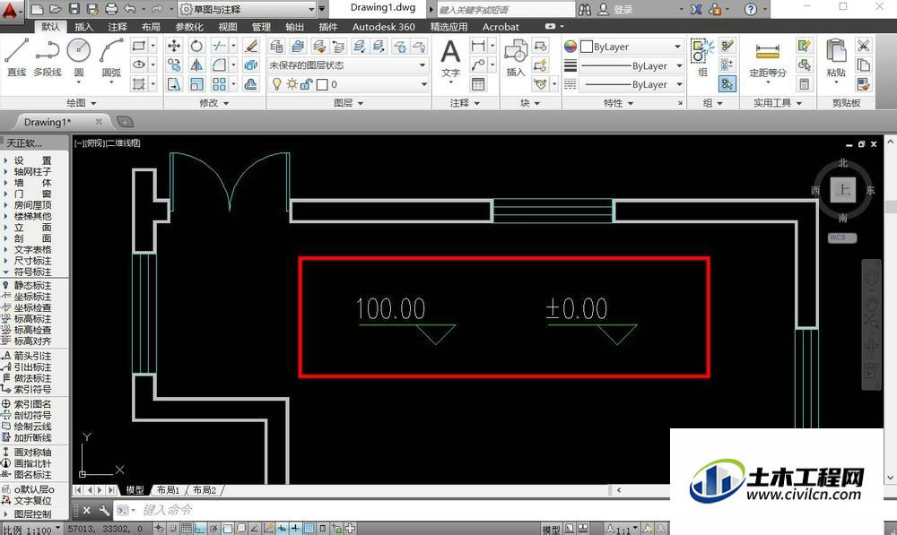The image size is (897, 535).
Task: Toggle grid display in status bar
Action: [x=187, y=529]
